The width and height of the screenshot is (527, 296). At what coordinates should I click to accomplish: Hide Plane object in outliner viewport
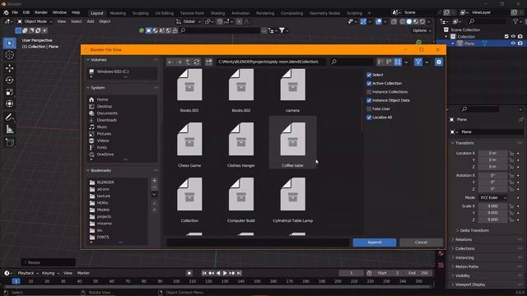pos(513,44)
